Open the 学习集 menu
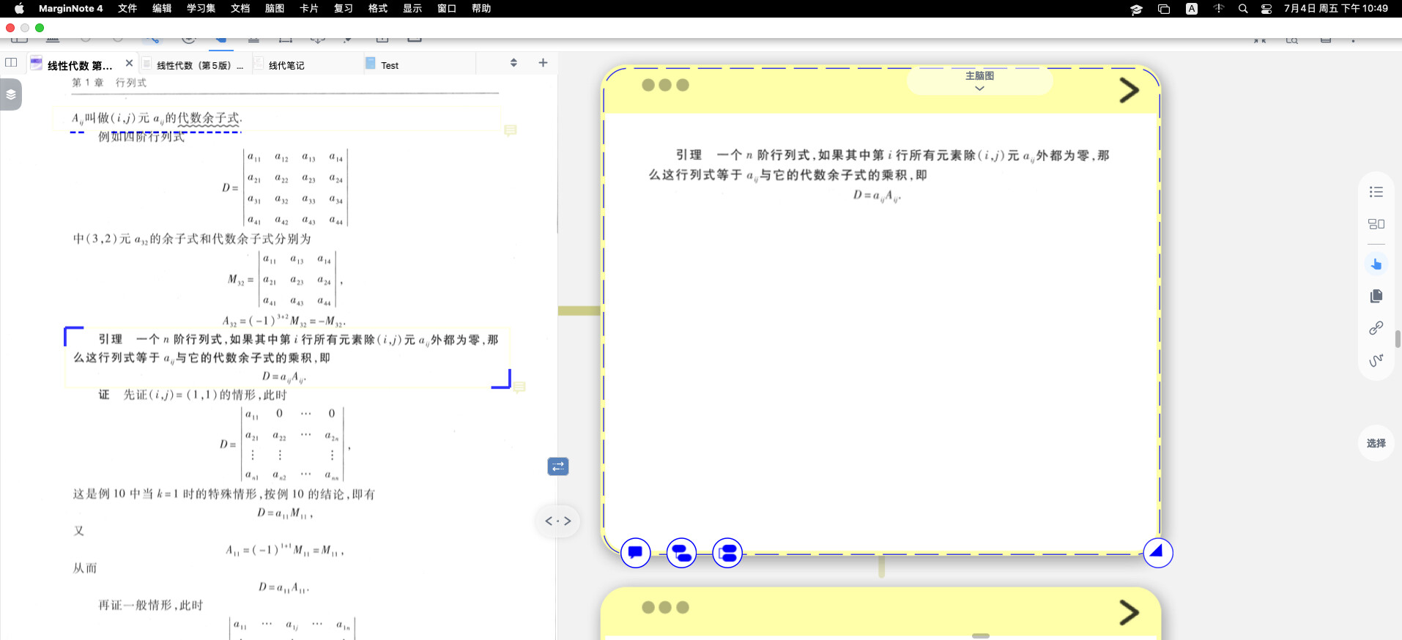This screenshot has width=1402, height=640. point(201,8)
